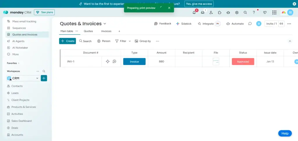
Task: Click the Integrate button
Action: coord(206,24)
